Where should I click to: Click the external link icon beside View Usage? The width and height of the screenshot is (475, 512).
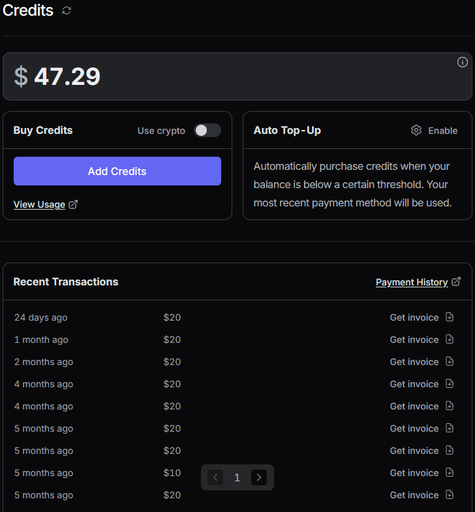coord(73,204)
